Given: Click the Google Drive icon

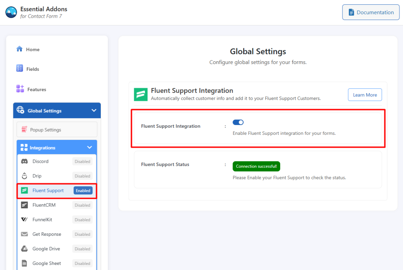Looking at the screenshot, I should coord(24,249).
